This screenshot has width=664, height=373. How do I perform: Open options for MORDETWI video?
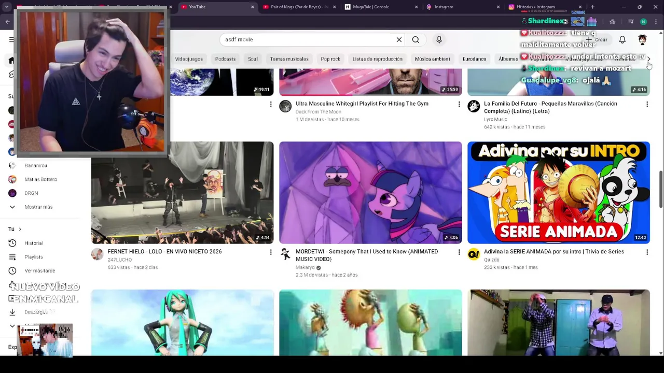click(x=459, y=252)
